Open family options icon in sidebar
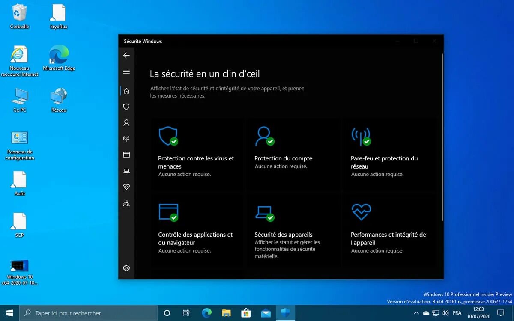 coord(126,203)
